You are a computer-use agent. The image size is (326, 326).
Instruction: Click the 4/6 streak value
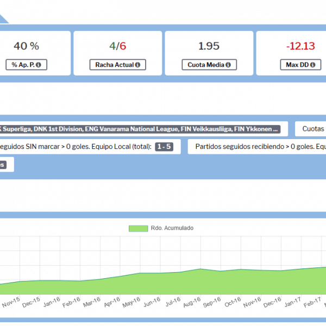tap(118, 46)
